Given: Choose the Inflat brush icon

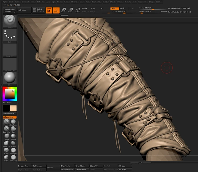Looking at the screenshot, I should 6,158.
